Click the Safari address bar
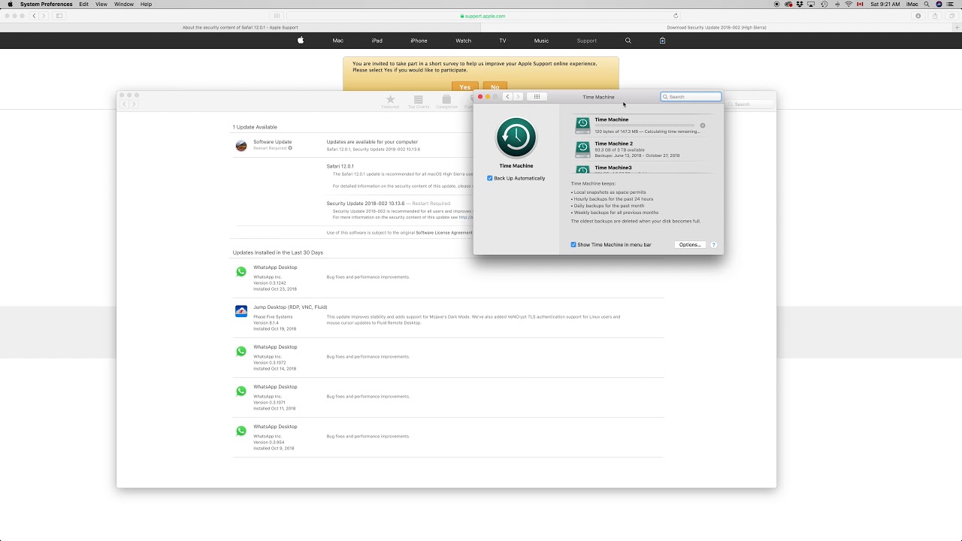Image resolution: width=962 pixels, height=541 pixels. 483,16
